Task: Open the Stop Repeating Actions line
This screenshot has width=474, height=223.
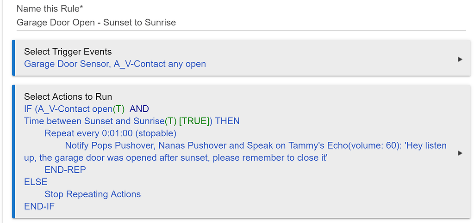Action: [93, 194]
